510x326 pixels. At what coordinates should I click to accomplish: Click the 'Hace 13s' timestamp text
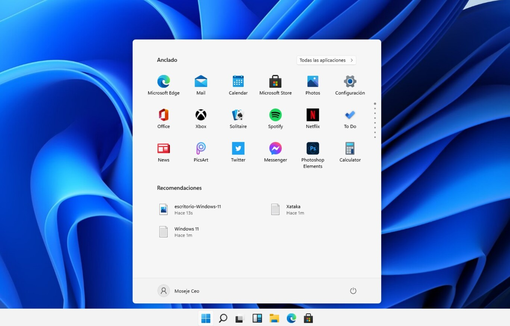[184, 213]
